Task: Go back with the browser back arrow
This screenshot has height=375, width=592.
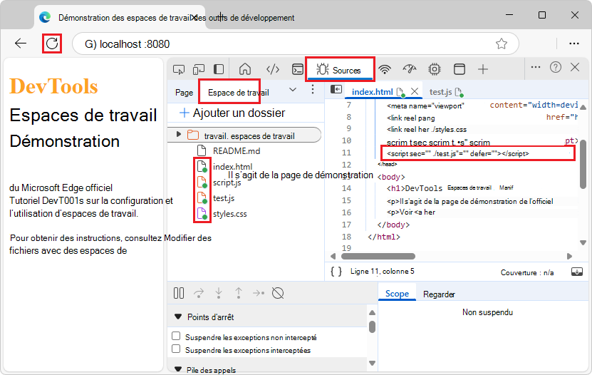Action: pos(21,43)
